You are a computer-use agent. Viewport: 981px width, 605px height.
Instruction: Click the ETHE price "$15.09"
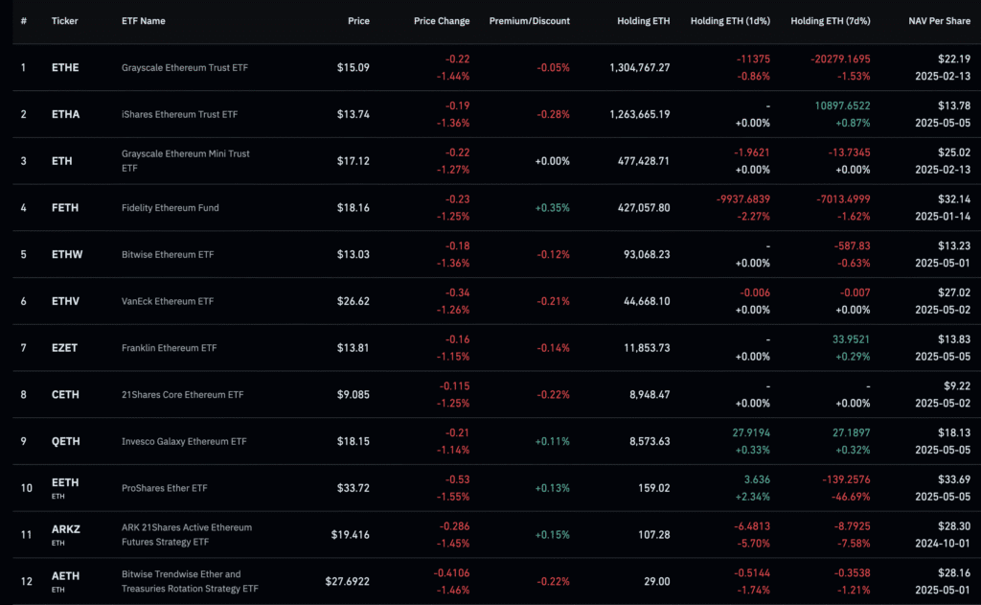coord(353,68)
